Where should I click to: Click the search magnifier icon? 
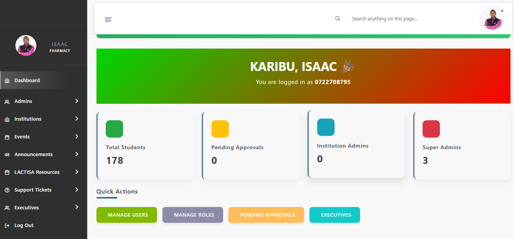click(338, 19)
